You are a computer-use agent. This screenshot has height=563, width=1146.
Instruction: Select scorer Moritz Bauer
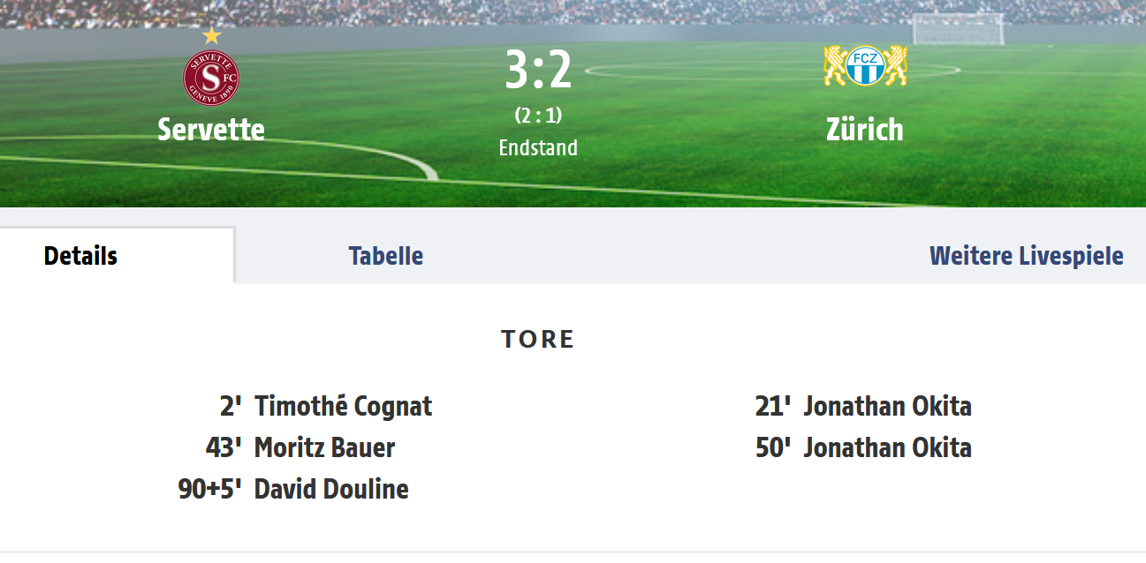coord(324,447)
